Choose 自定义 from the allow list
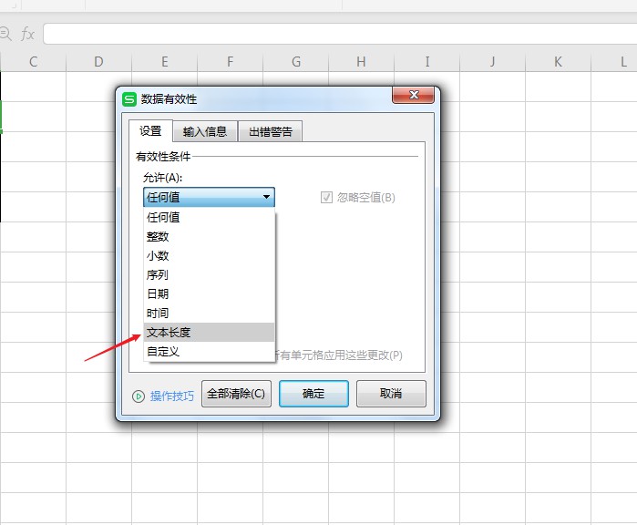The height and width of the screenshot is (525, 637). [x=210, y=351]
